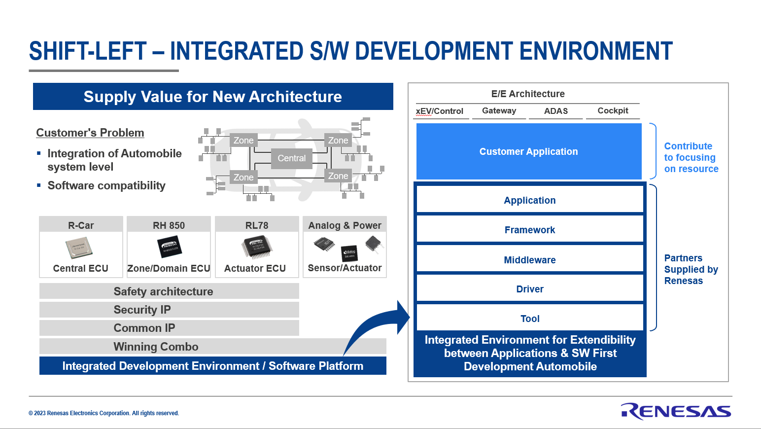Viewport: 761px width, 429px height.
Task: Click the RH 850 chip image
Action: [169, 247]
